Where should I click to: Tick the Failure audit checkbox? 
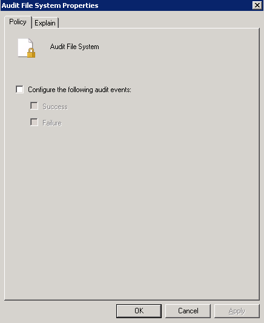point(34,122)
